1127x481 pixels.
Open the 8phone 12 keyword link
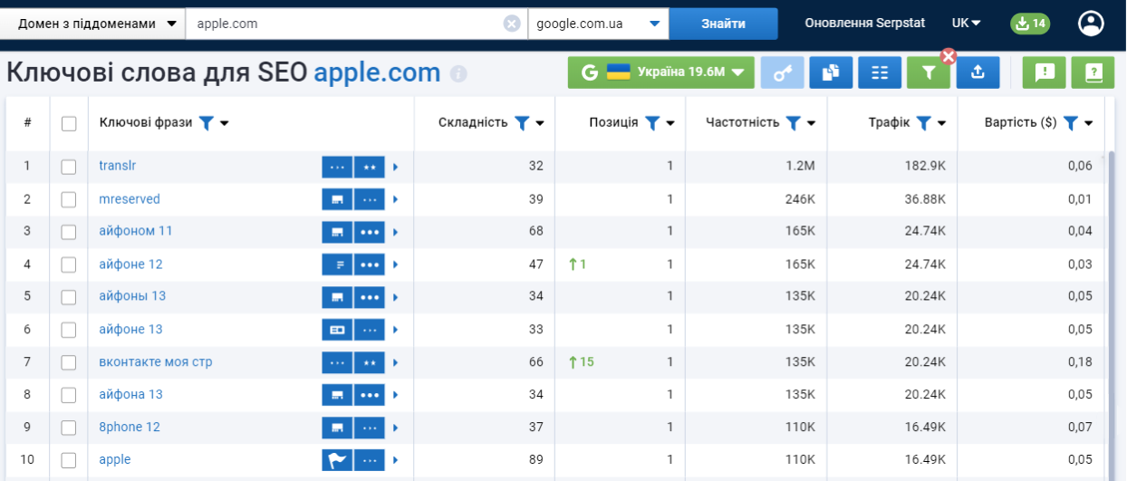(130, 427)
